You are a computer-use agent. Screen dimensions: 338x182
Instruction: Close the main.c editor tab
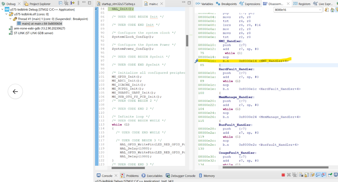(162, 4)
